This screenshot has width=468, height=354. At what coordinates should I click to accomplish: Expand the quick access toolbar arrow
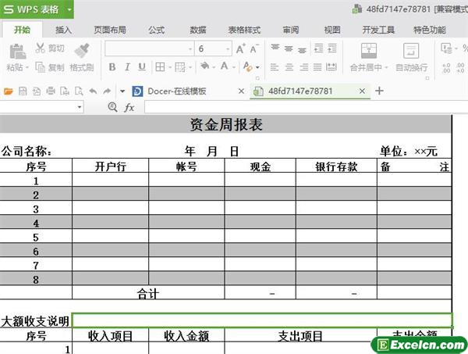click(x=122, y=91)
